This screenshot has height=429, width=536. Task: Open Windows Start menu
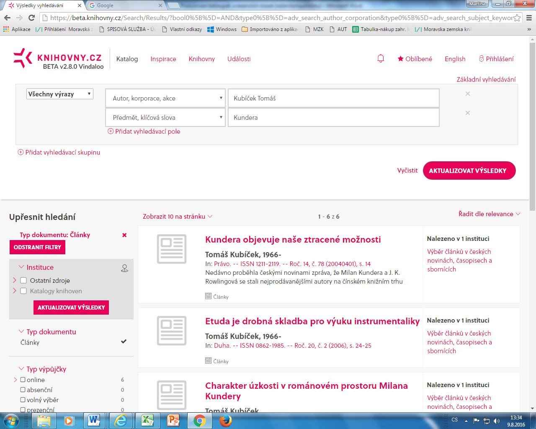10,421
